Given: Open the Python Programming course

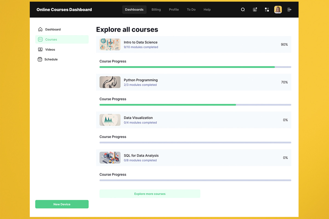Looking at the screenshot, I should click(x=194, y=82).
